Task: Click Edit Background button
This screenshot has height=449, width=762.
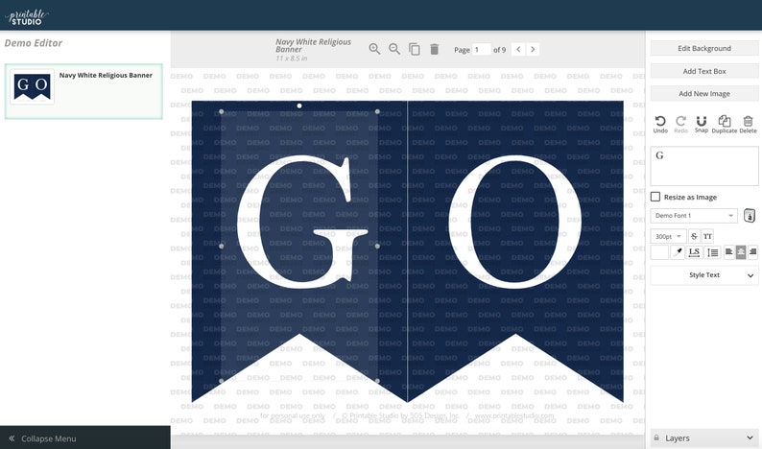Action: pyautogui.click(x=704, y=48)
